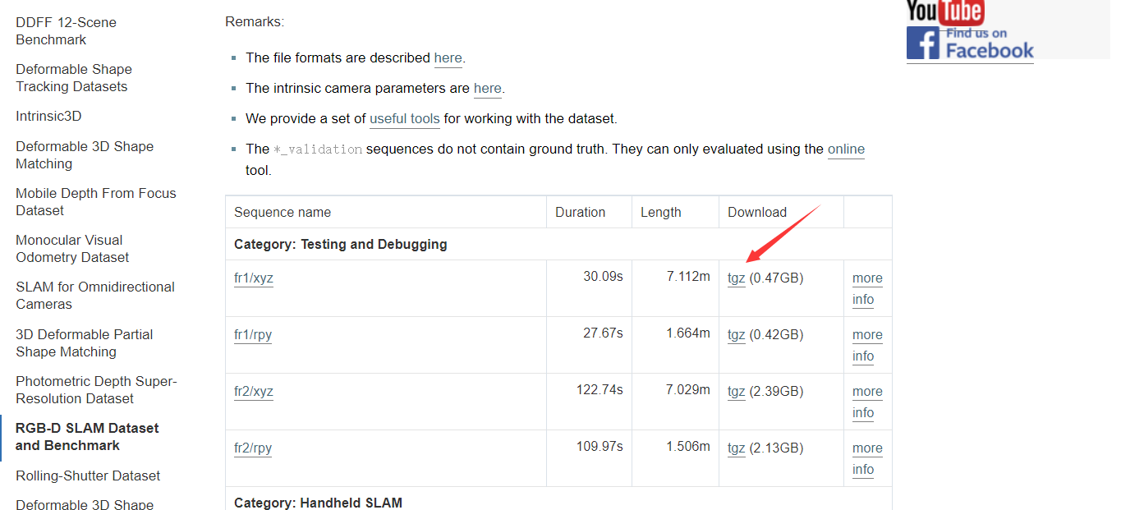
Task: Go to Monocular Visual Odometry Dataset
Action: click(72, 249)
